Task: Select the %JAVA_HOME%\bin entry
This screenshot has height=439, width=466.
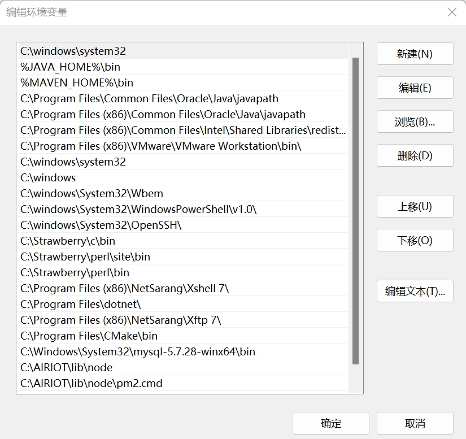Action: tap(71, 67)
